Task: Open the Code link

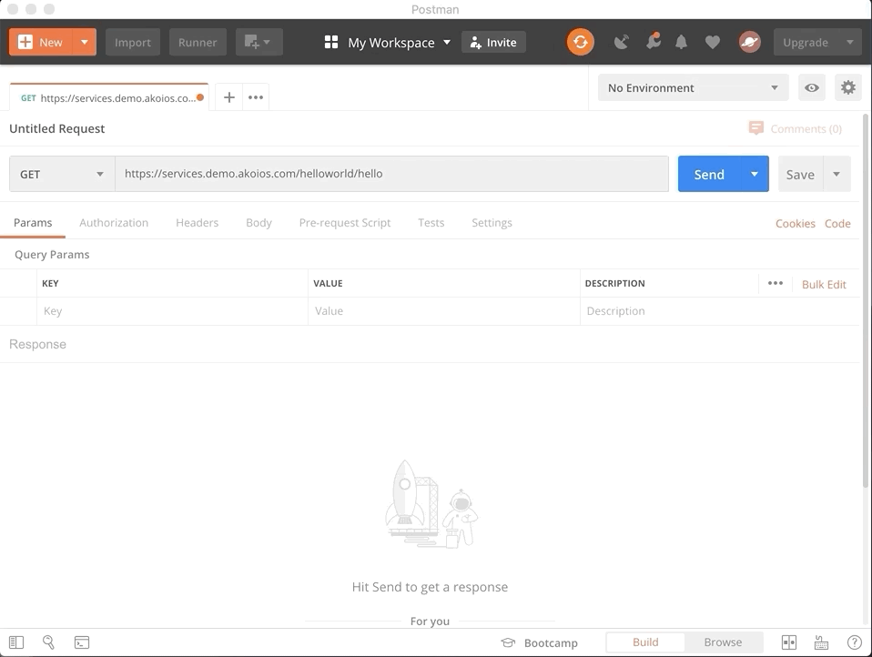Action: coord(837,224)
